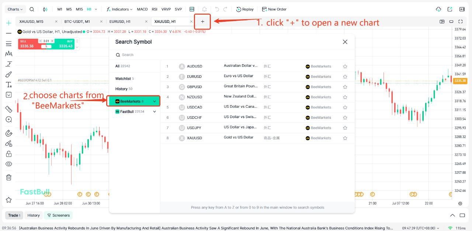This screenshot has width=472, height=231.
Task: Open the candlestick chart type selector
Action: (45, 9)
